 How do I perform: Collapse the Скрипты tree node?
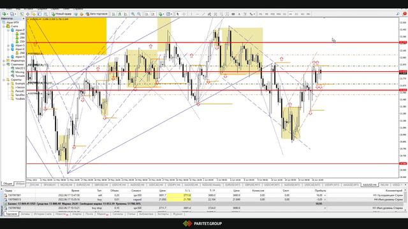4,80
